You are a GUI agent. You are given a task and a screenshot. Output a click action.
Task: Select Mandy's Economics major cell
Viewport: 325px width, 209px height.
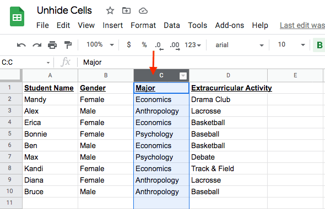[161, 99]
